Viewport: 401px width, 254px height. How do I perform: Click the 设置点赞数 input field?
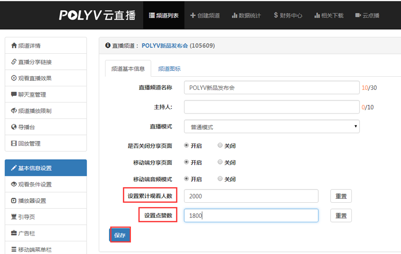click(251, 215)
